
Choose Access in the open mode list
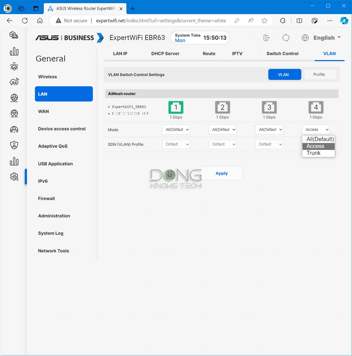click(x=319, y=146)
